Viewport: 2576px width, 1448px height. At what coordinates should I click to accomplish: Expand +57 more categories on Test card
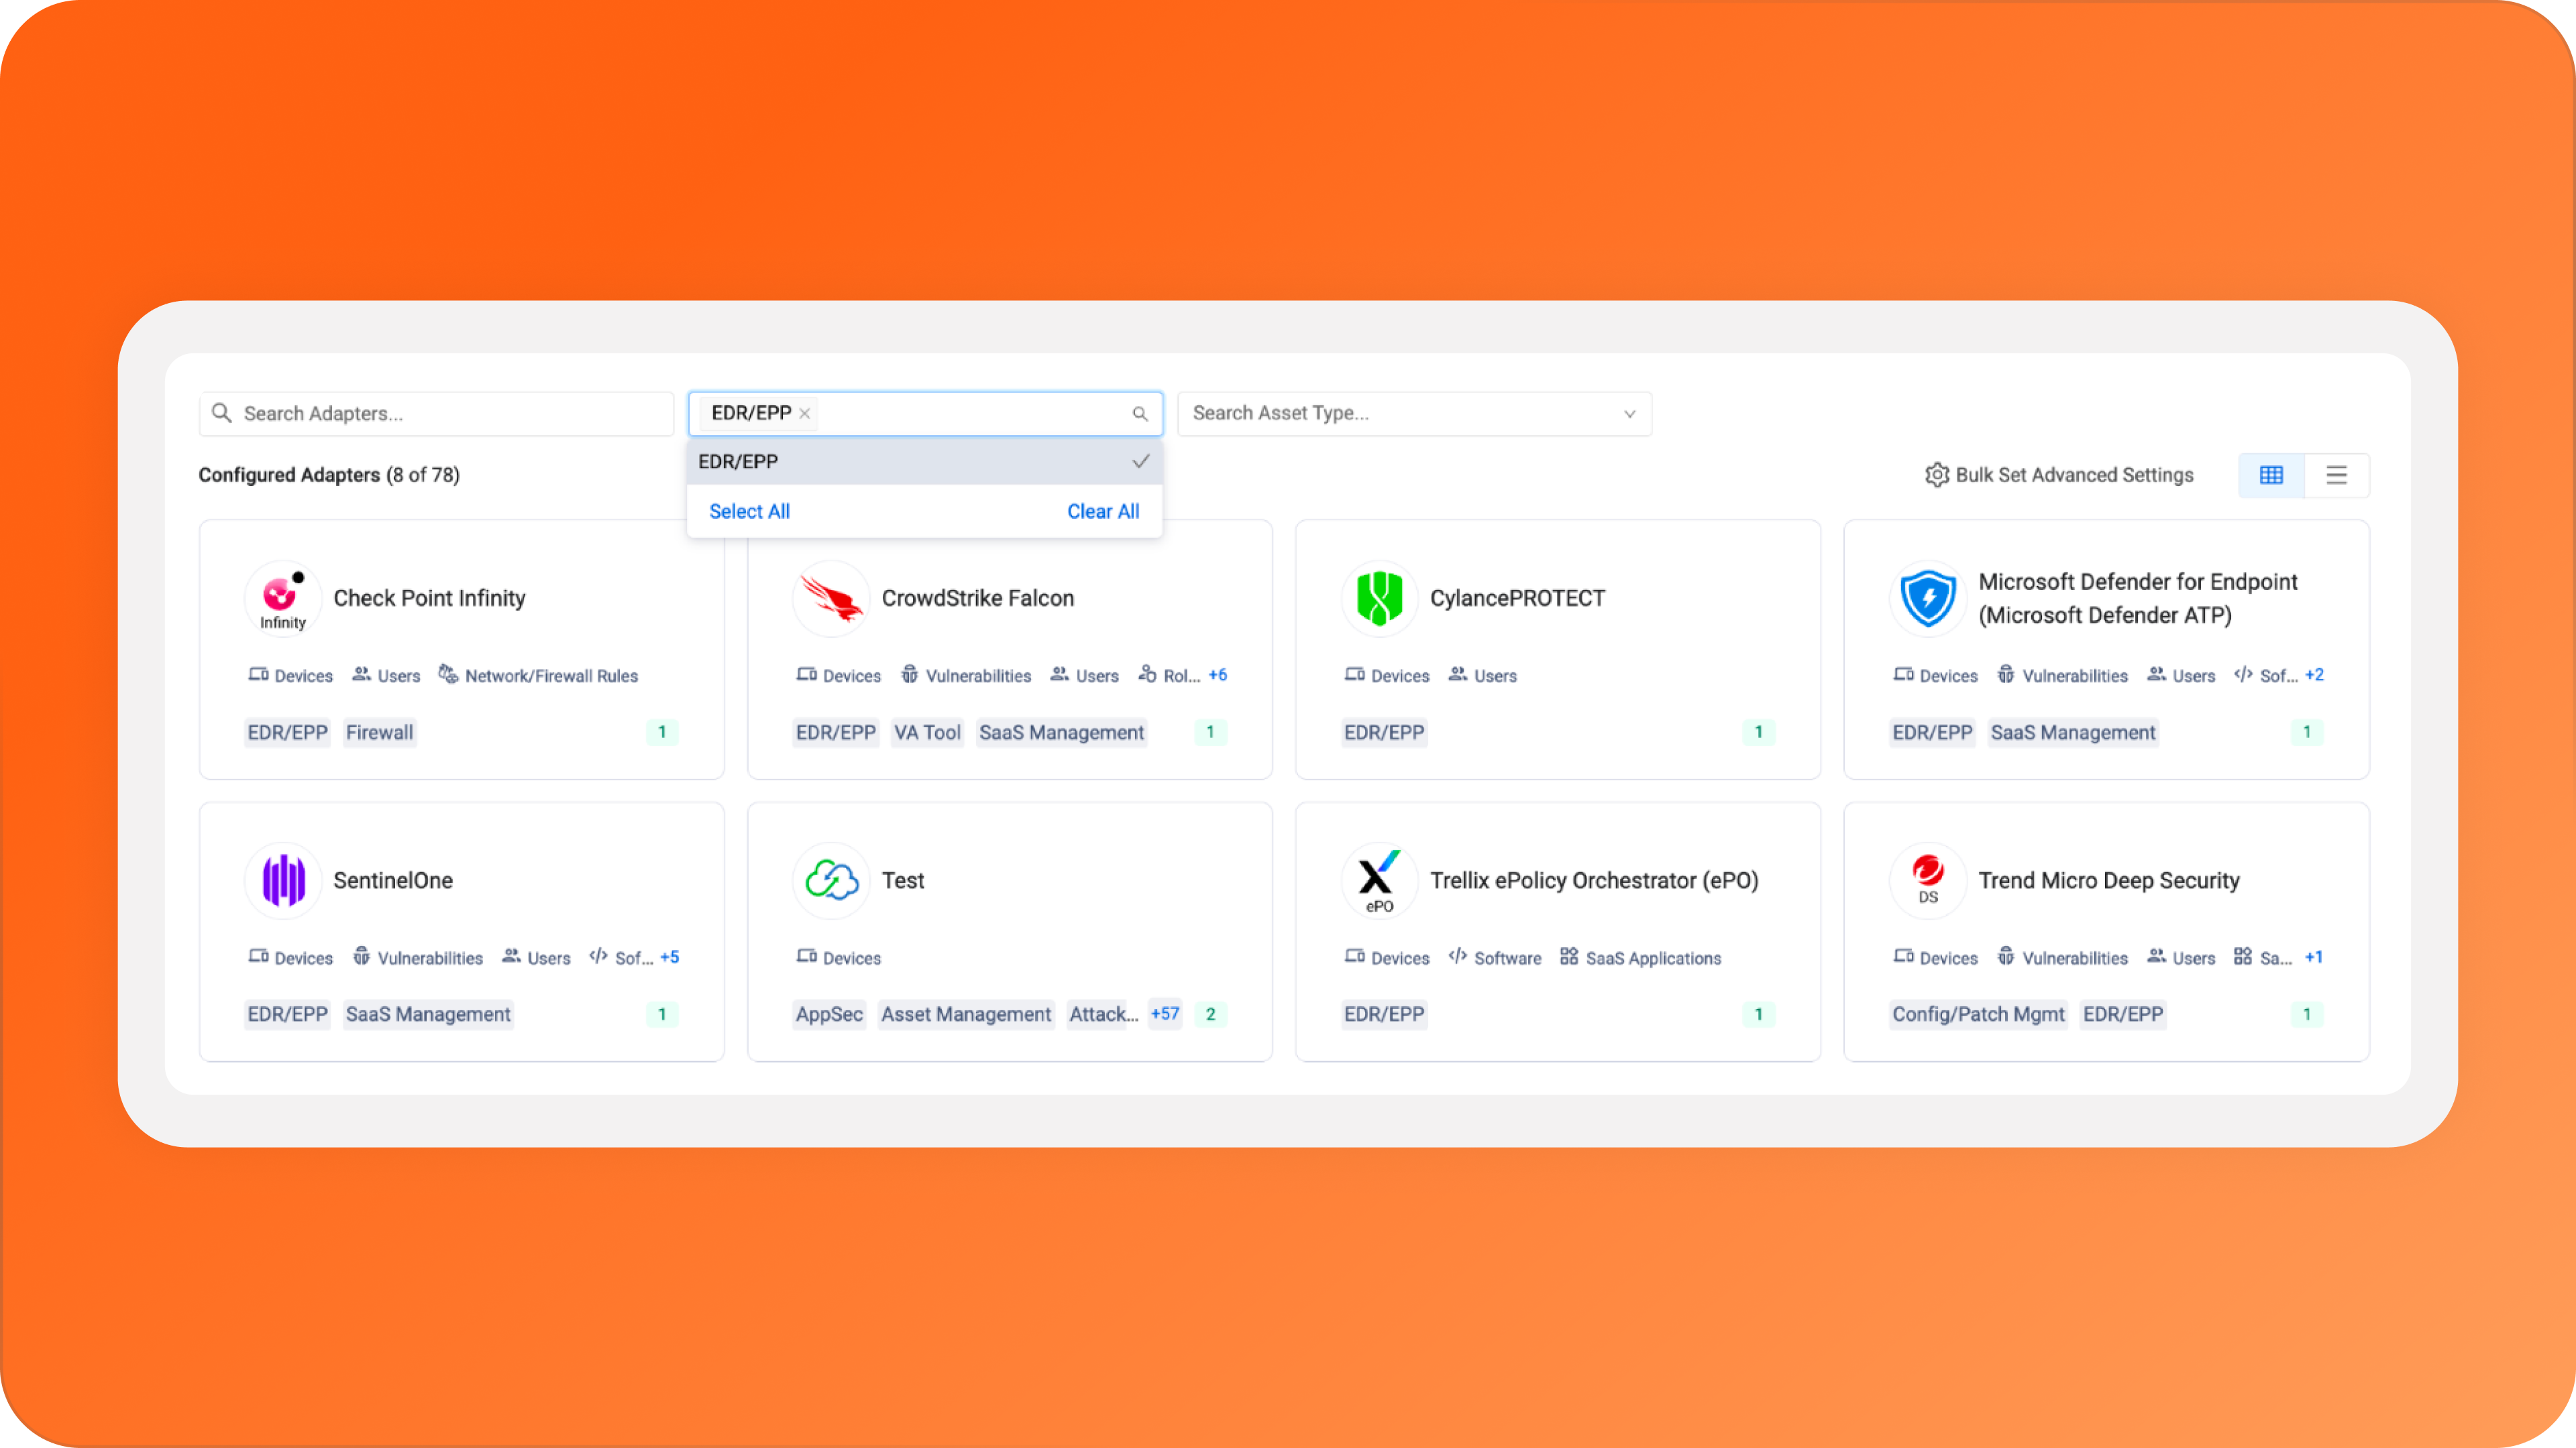click(1164, 1014)
